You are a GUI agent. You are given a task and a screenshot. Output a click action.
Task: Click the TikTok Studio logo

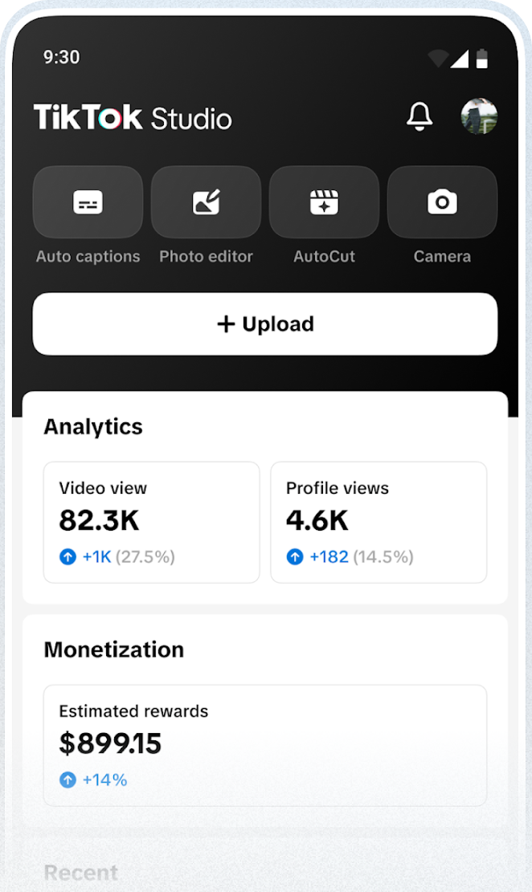133,118
